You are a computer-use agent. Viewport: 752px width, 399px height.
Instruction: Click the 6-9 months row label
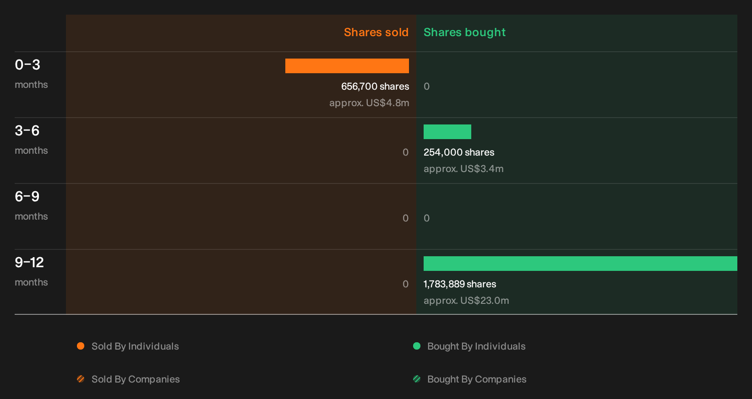pos(31,206)
